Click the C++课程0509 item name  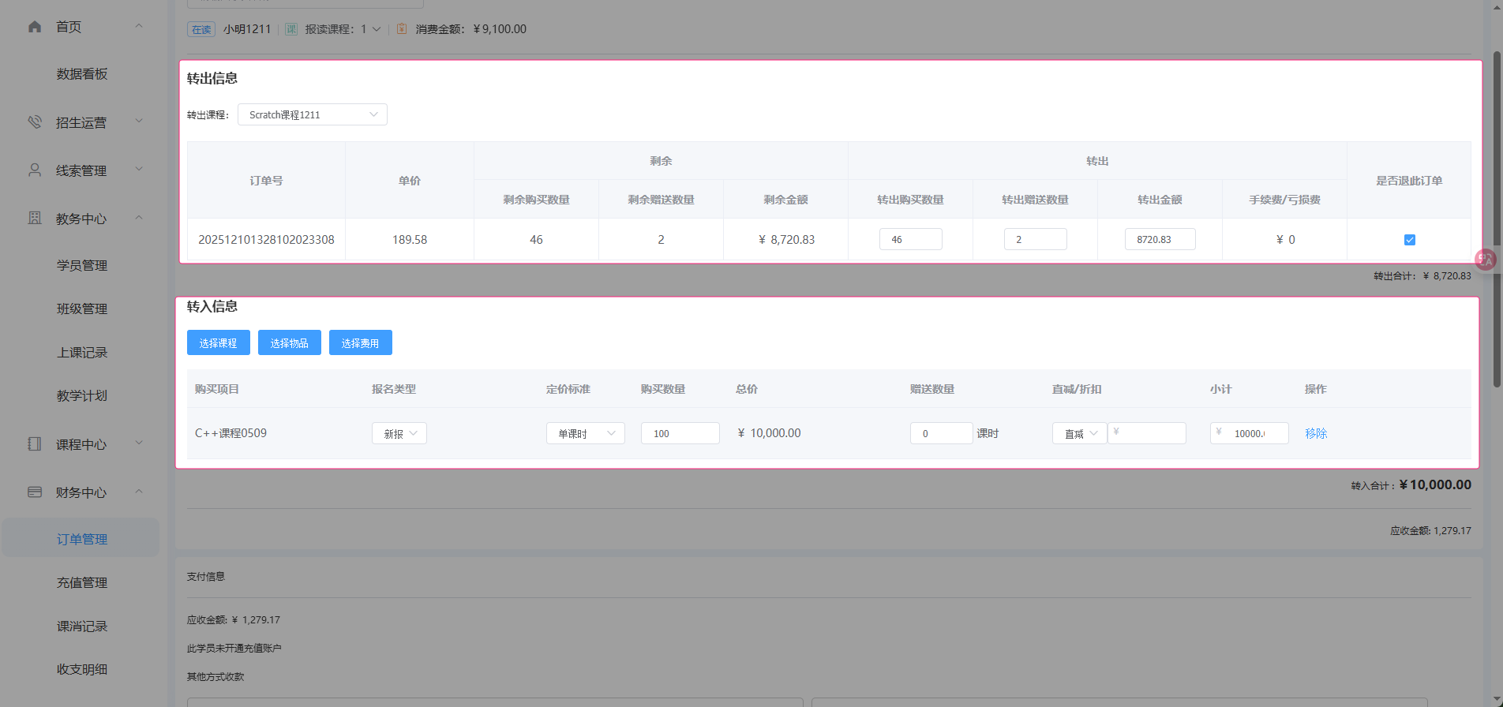click(x=231, y=433)
